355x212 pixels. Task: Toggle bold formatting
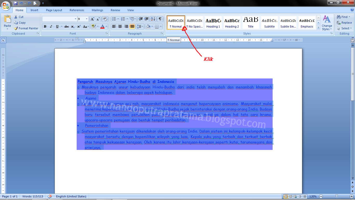pos(45,27)
